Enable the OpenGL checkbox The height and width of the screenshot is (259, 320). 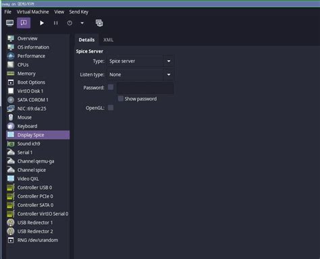click(x=111, y=108)
